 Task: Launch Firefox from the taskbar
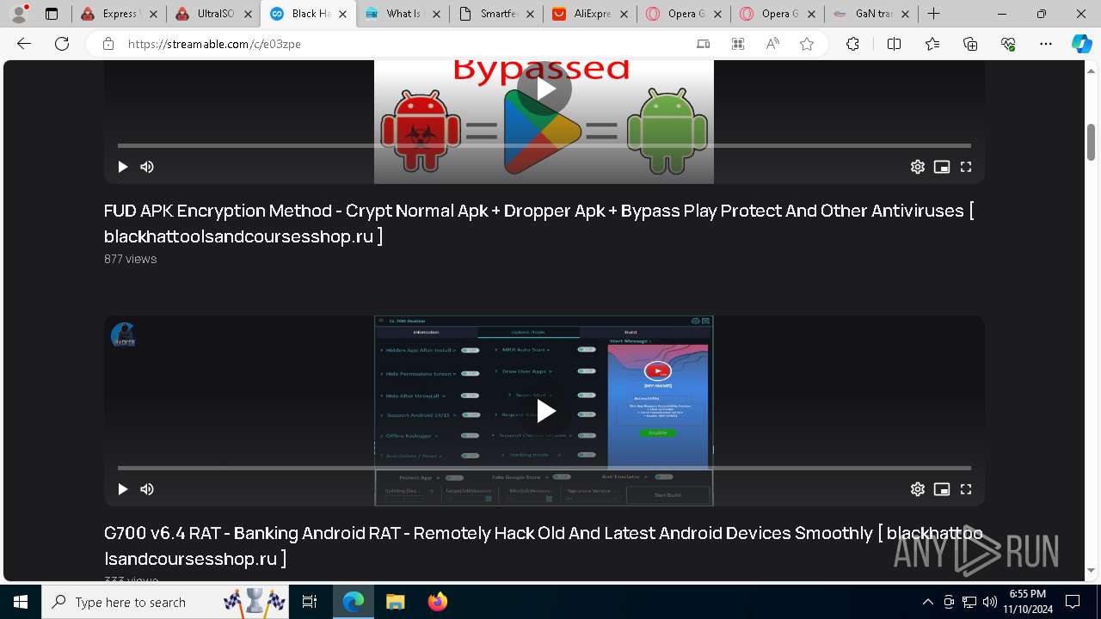pyautogui.click(x=437, y=602)
